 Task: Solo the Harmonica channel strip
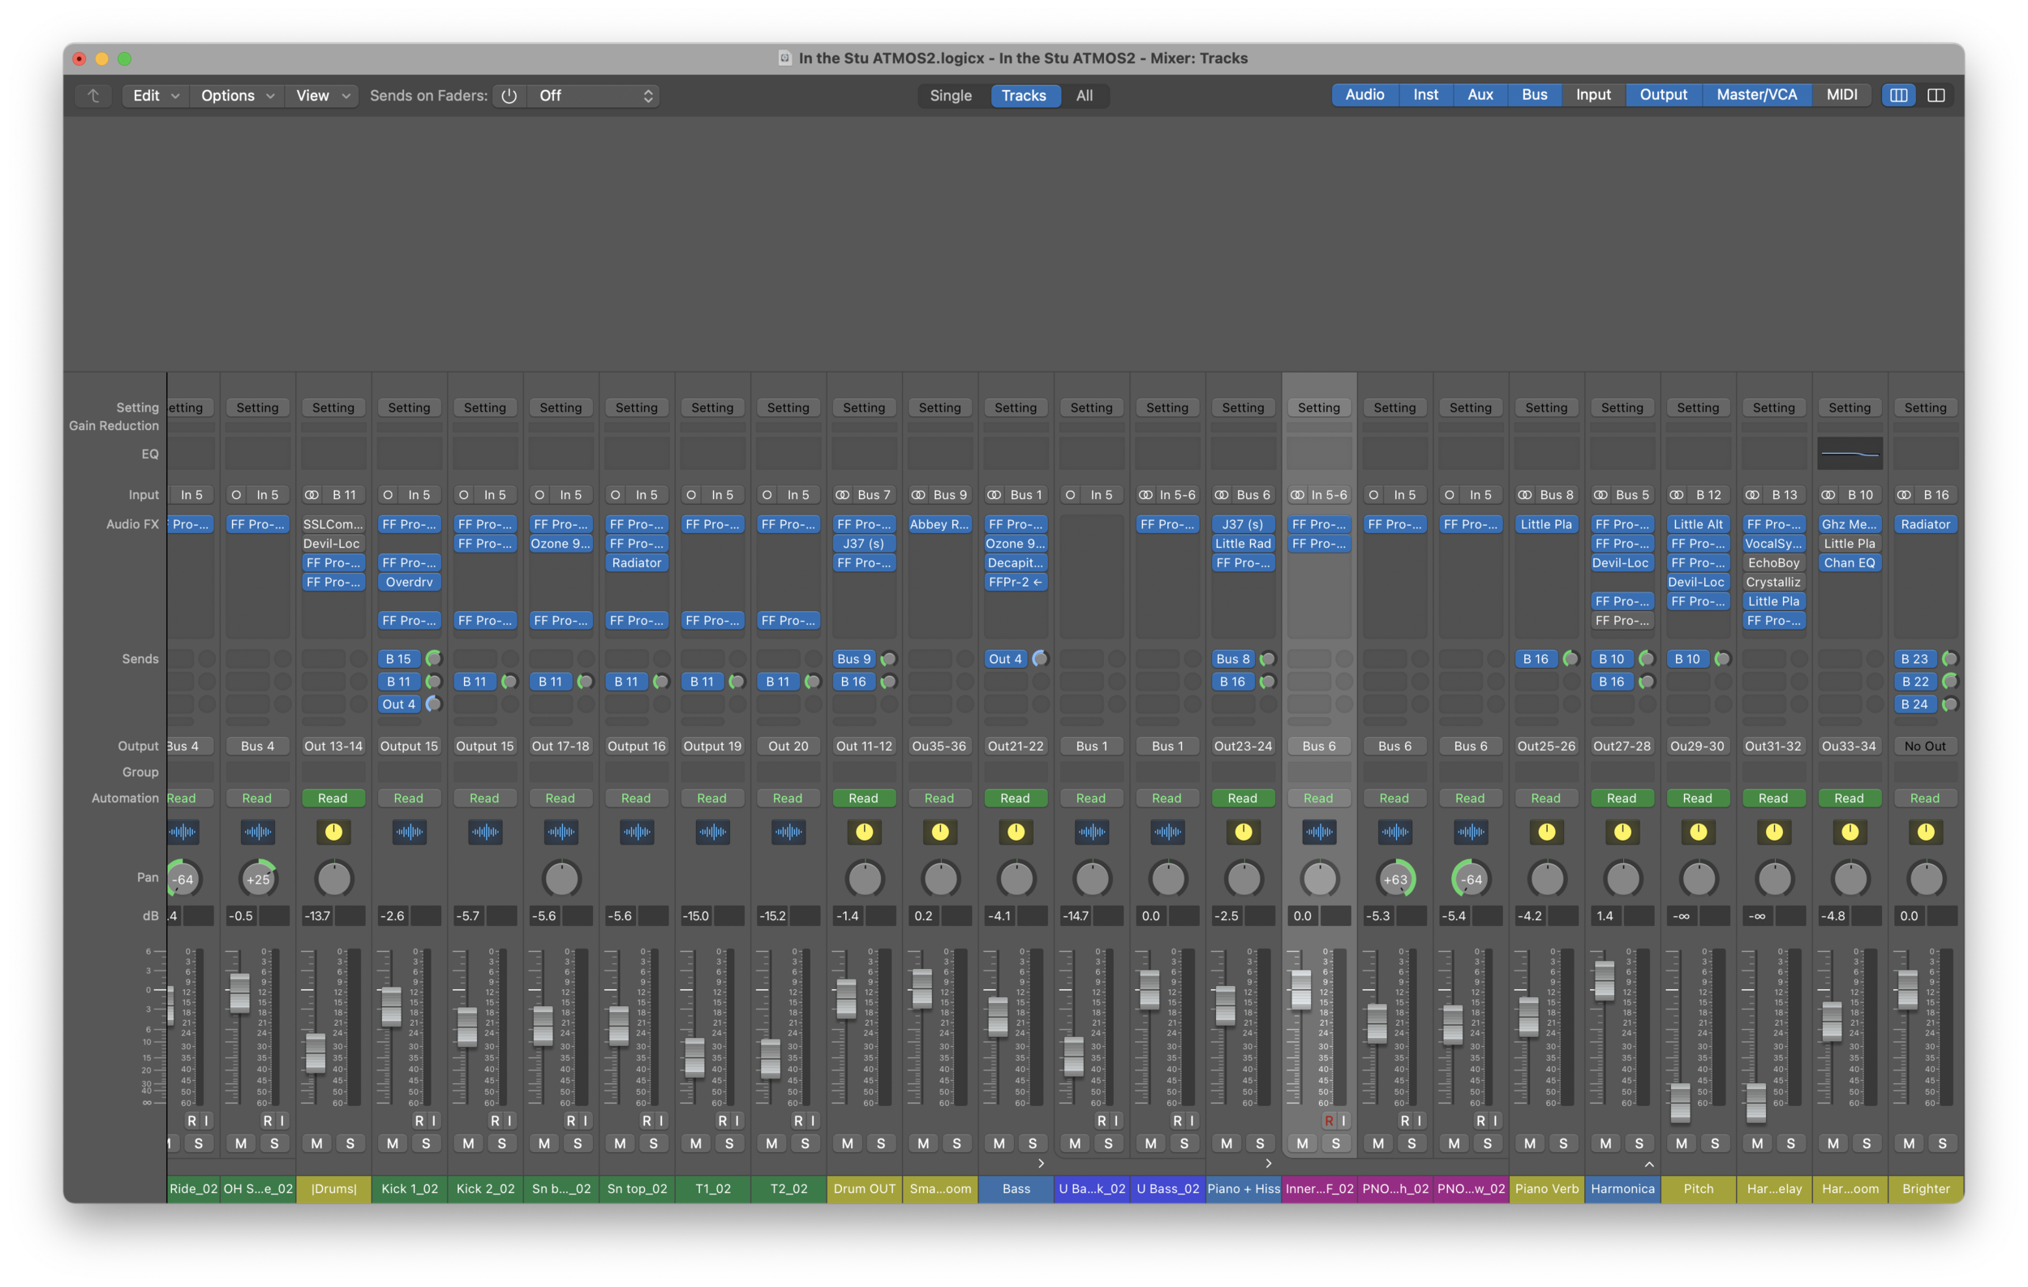tap(1639, 1143)
